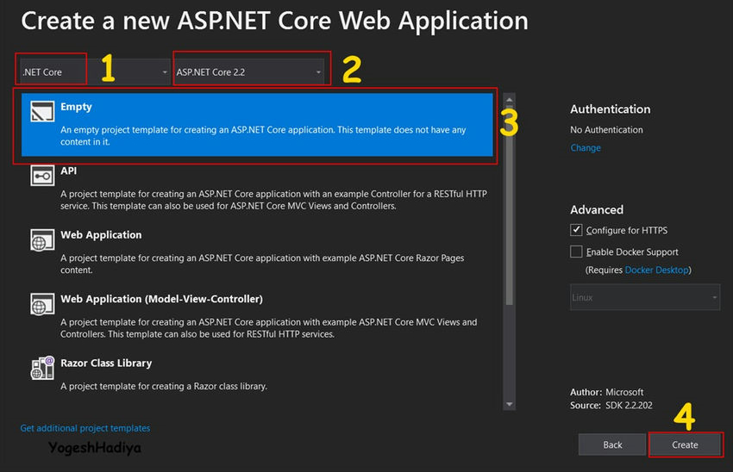Open the .NET Core framework dropdown
This screenshot has width=733, height=472.
95,71
